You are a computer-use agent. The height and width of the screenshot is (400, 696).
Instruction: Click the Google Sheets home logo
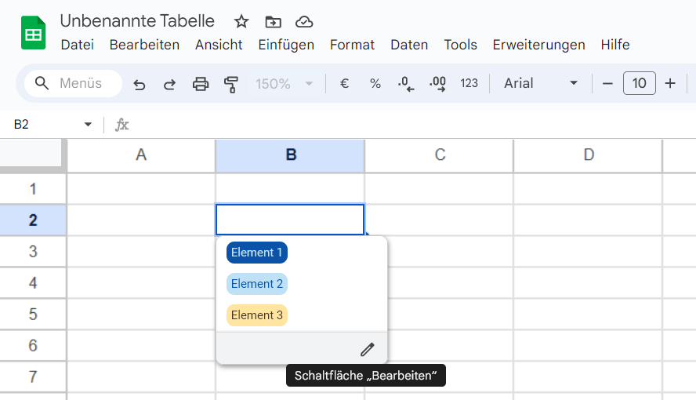pyautogui.click(x=34, y=33)
